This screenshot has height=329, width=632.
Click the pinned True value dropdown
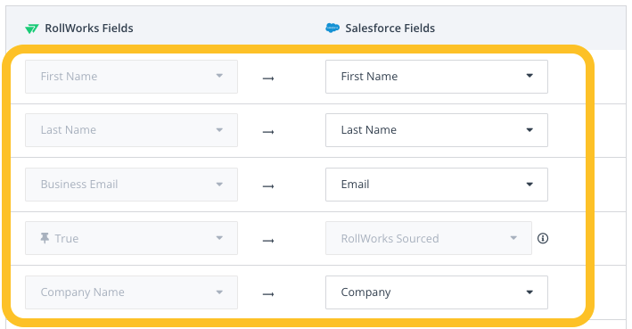(x=131, y=238)
